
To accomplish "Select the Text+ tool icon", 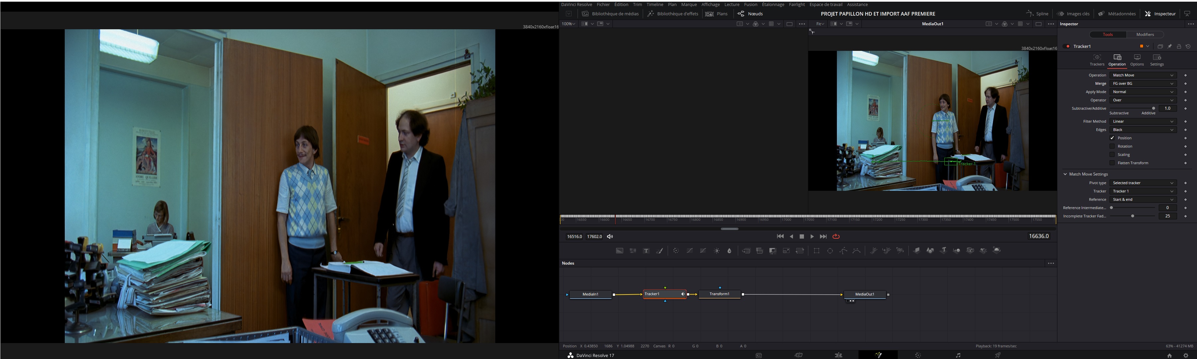I will pos(646,251).
